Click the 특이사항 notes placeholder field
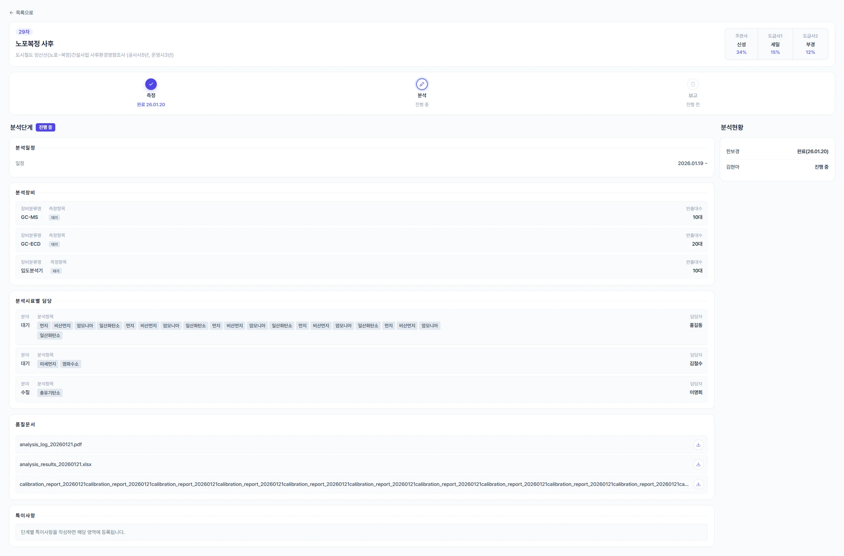This screenshot has width=844, height=556. (361, 533)
